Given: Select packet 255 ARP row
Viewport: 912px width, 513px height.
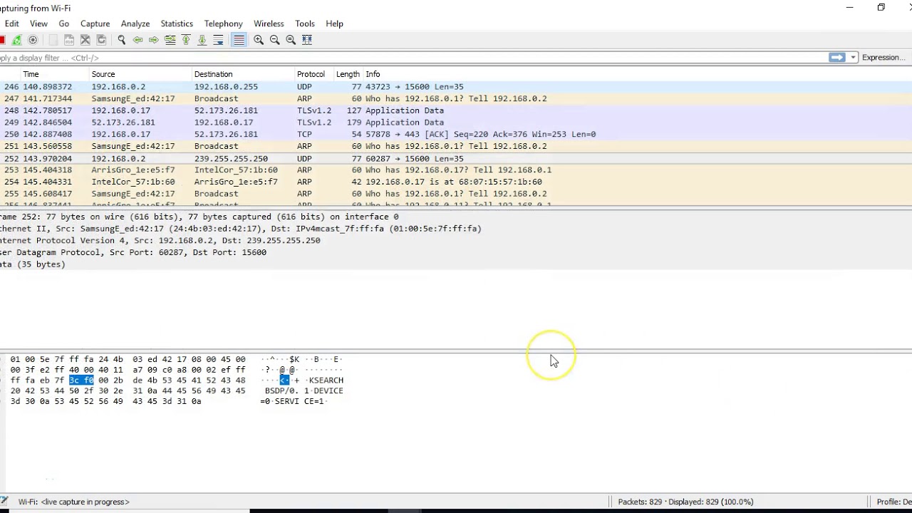Looking at the screenshot, I should tap(456, 194).
